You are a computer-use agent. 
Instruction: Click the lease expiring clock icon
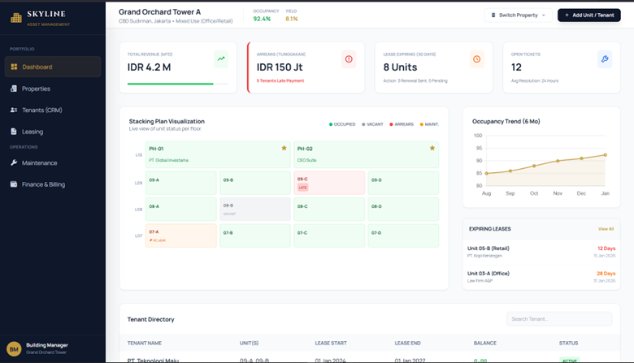[476, 59]
